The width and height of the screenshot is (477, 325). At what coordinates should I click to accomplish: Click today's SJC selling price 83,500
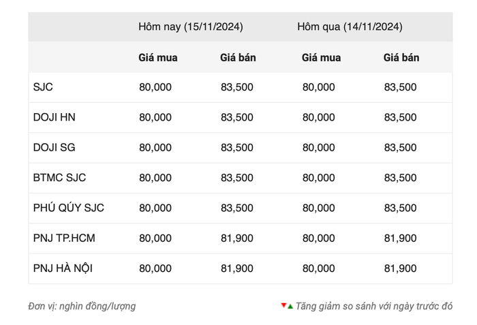237,87
